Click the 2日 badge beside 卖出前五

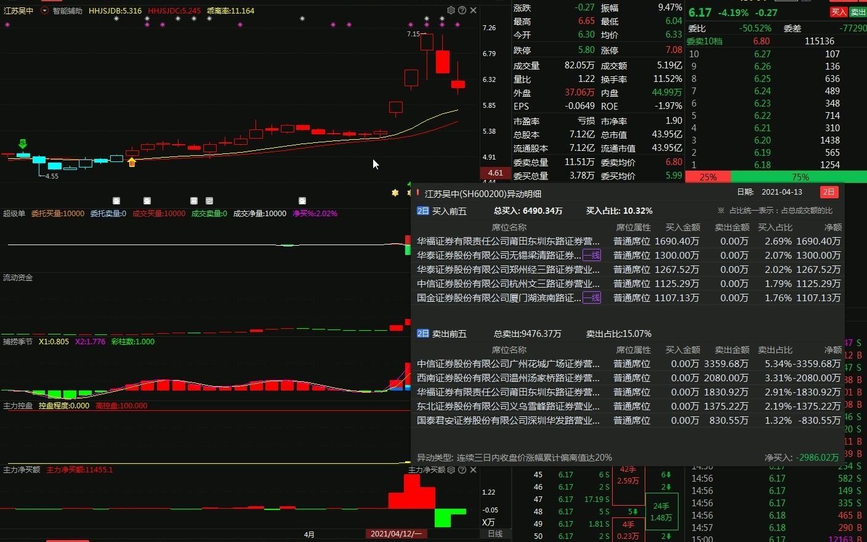point(423,333)
